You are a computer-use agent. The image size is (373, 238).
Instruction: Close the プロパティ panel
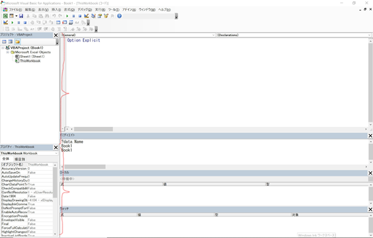click(56, 147)
